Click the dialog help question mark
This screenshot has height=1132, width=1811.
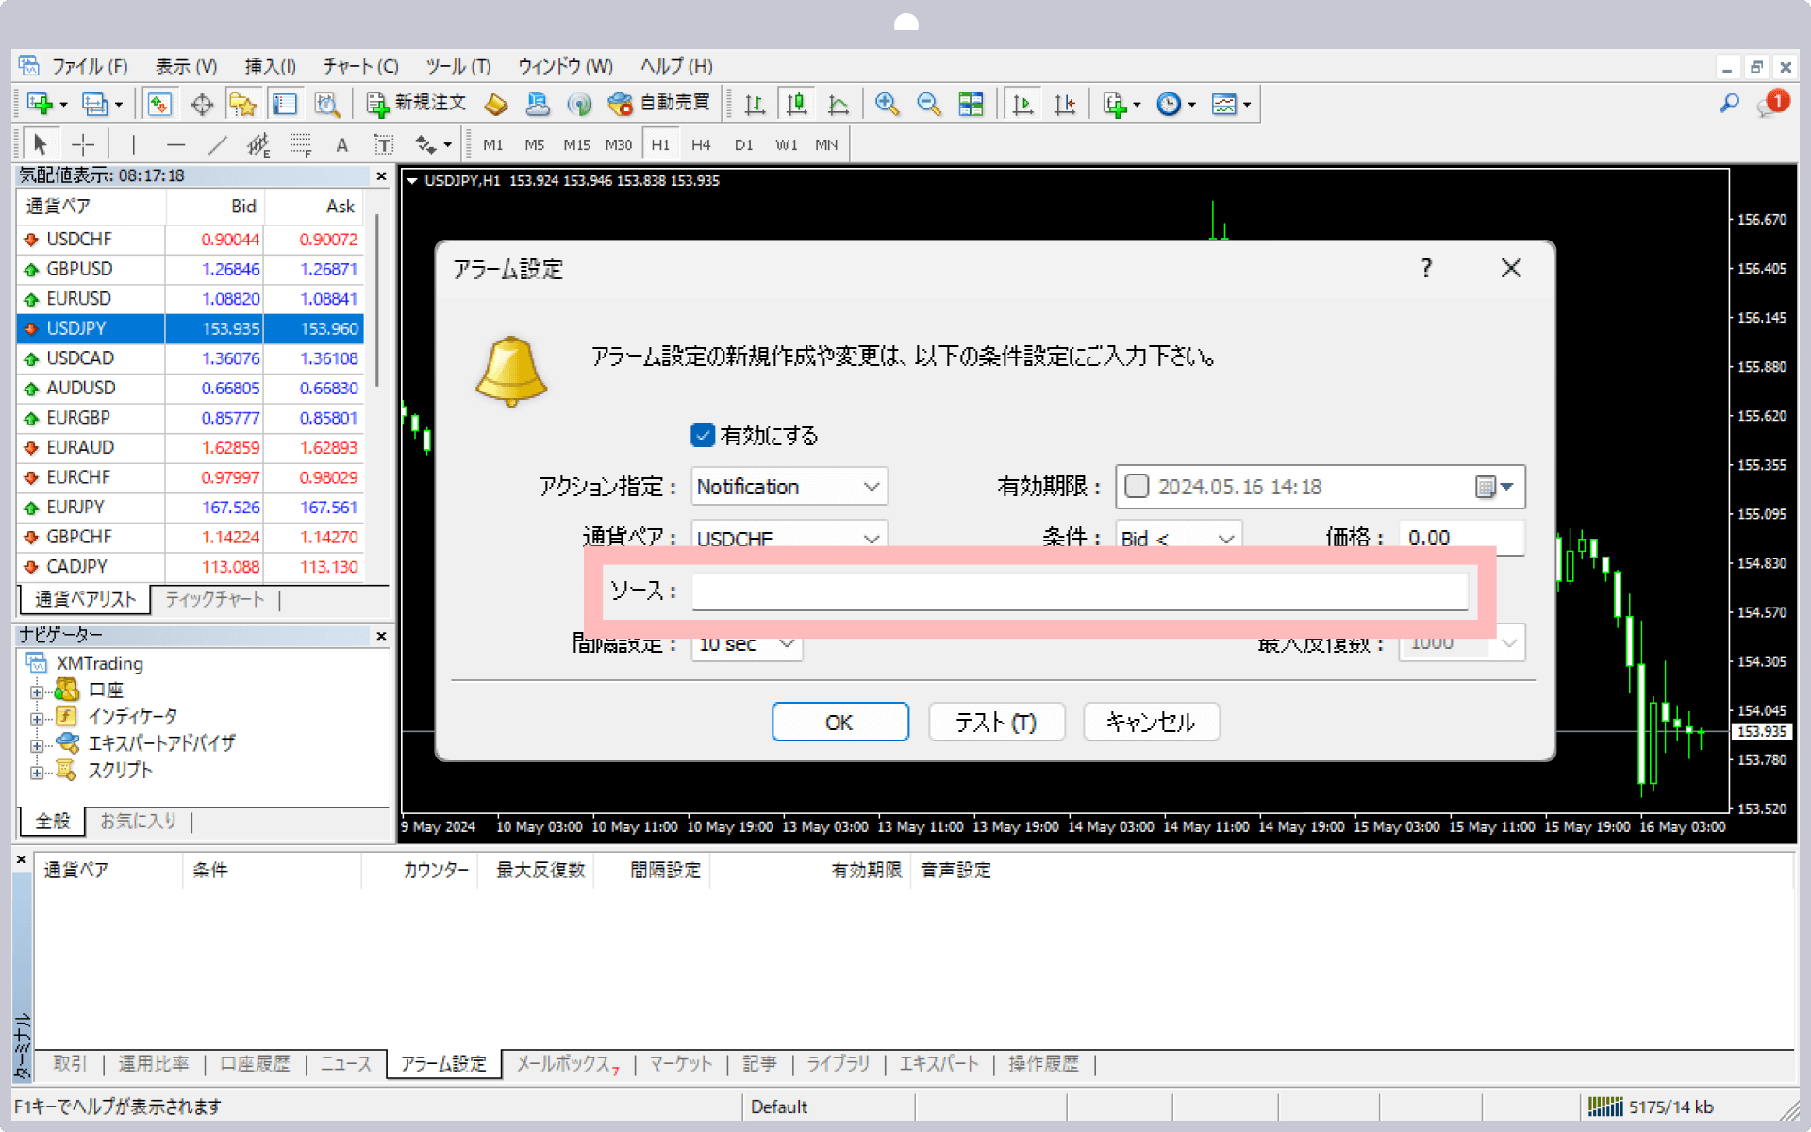[x=1426, y=269]
